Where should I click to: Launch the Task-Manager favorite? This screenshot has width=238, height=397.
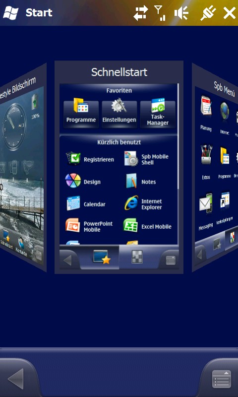(158, 114)
